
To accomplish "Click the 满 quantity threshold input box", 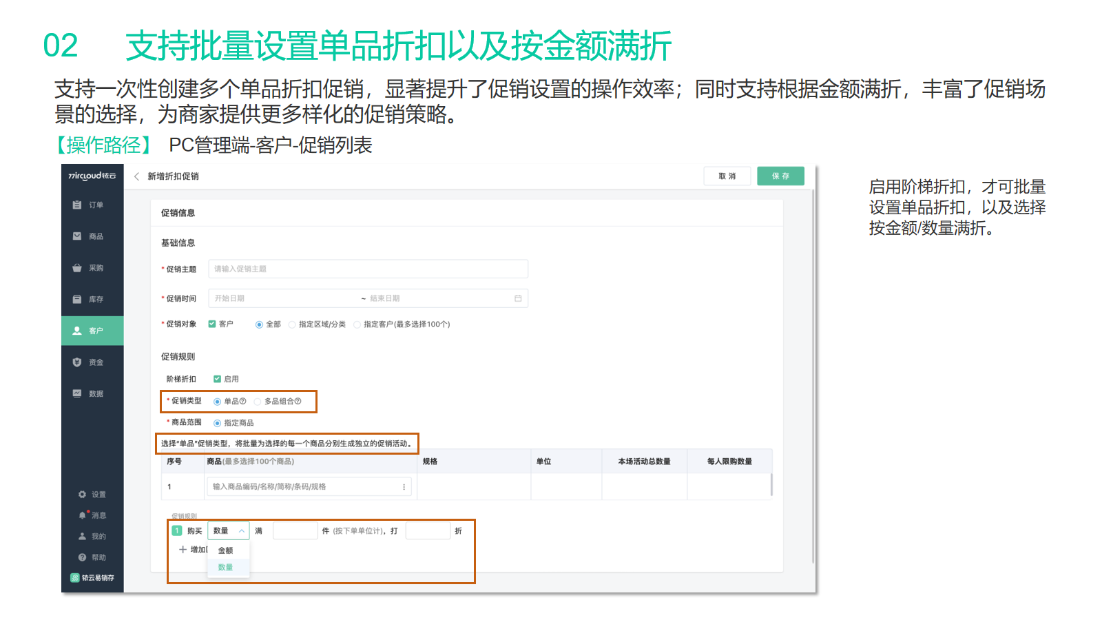I will pos(295,531).
